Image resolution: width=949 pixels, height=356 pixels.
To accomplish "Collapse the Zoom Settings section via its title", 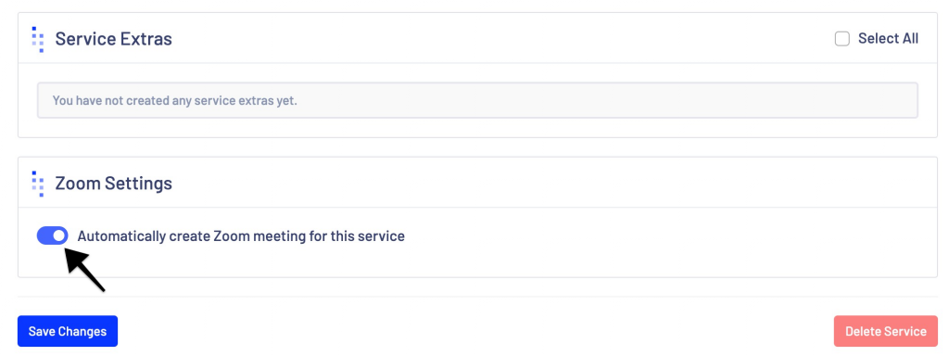I will tap(114, 183).
